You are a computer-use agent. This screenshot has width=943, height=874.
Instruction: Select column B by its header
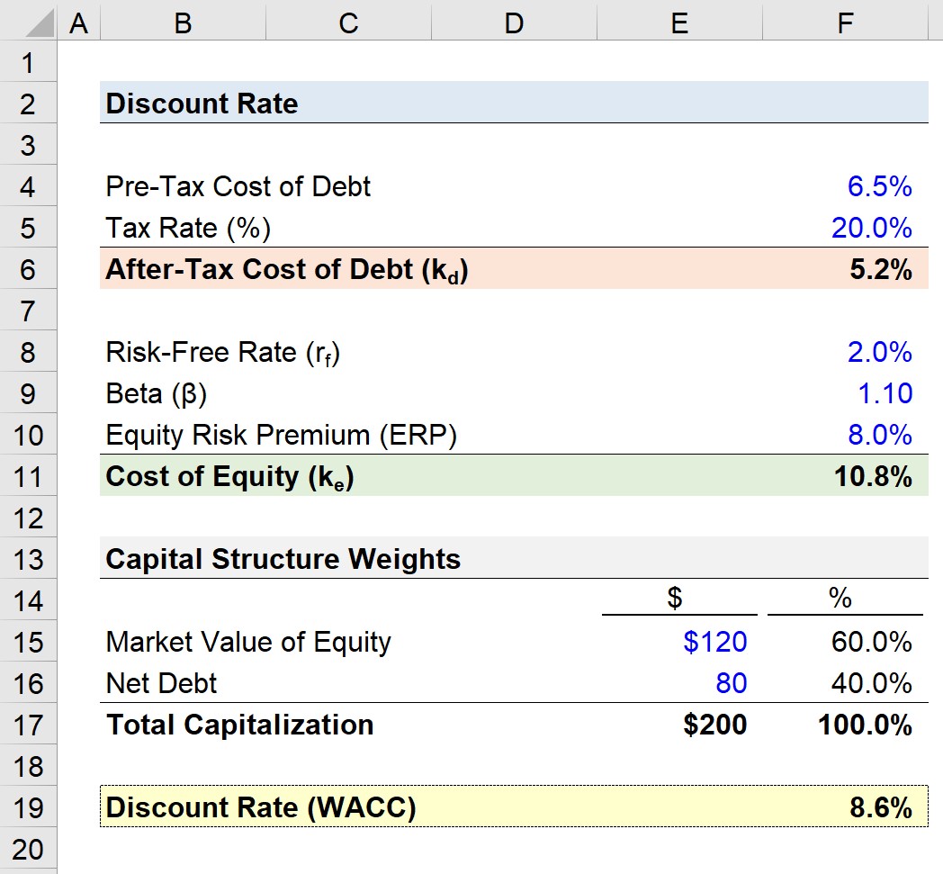[x=182, y=23]
